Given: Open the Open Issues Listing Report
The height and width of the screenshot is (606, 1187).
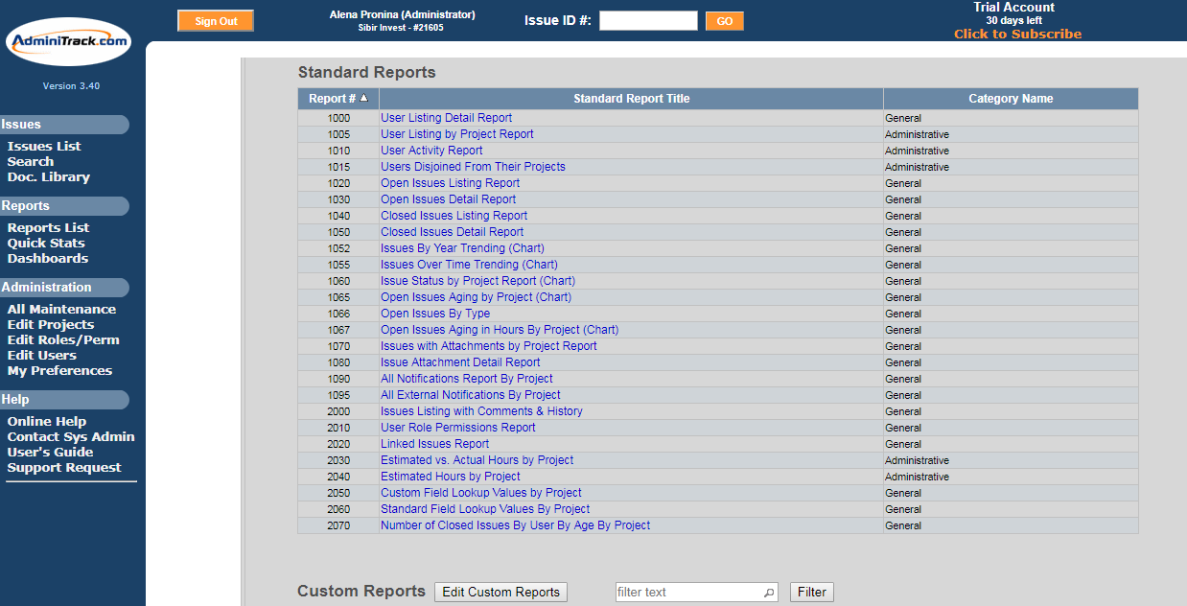Looking at the screenshot, I should 450,183.
